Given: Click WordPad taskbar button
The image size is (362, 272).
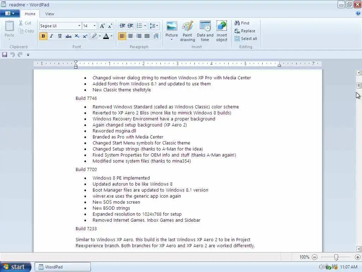Looking at the screenshot, I should pyautogui.click(x=63, y=267).
